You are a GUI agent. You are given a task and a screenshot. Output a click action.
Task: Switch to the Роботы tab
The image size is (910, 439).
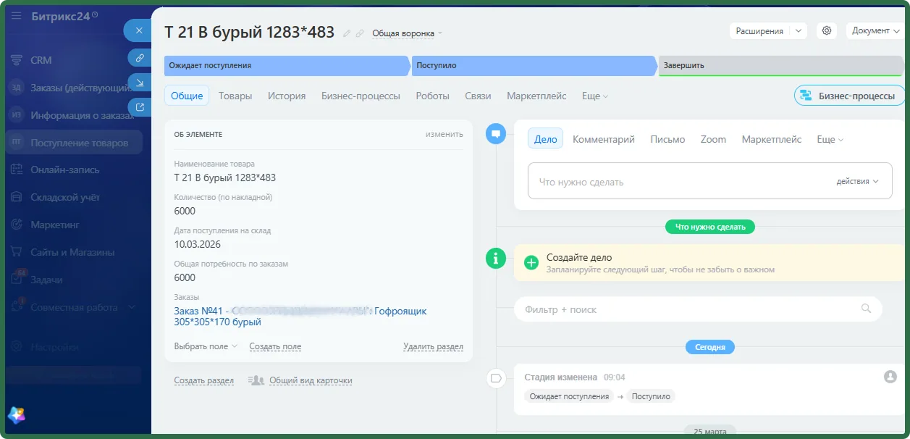432,96
